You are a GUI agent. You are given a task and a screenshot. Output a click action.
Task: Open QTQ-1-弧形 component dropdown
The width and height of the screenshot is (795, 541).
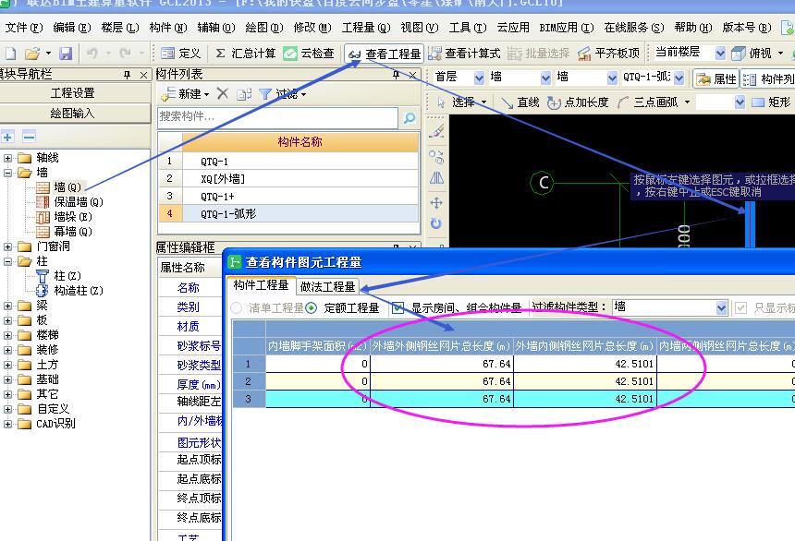pyautogui.click(x=679, y=78)
